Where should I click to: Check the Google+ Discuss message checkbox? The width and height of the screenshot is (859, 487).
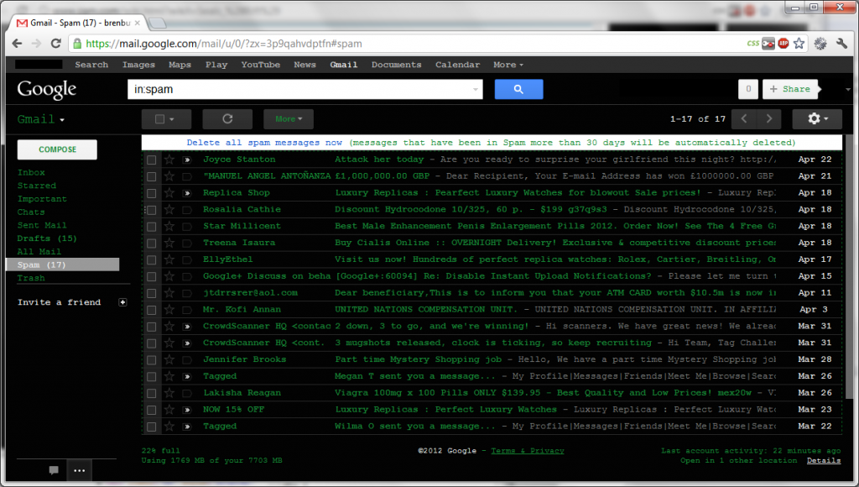click(x=152, y=277)
